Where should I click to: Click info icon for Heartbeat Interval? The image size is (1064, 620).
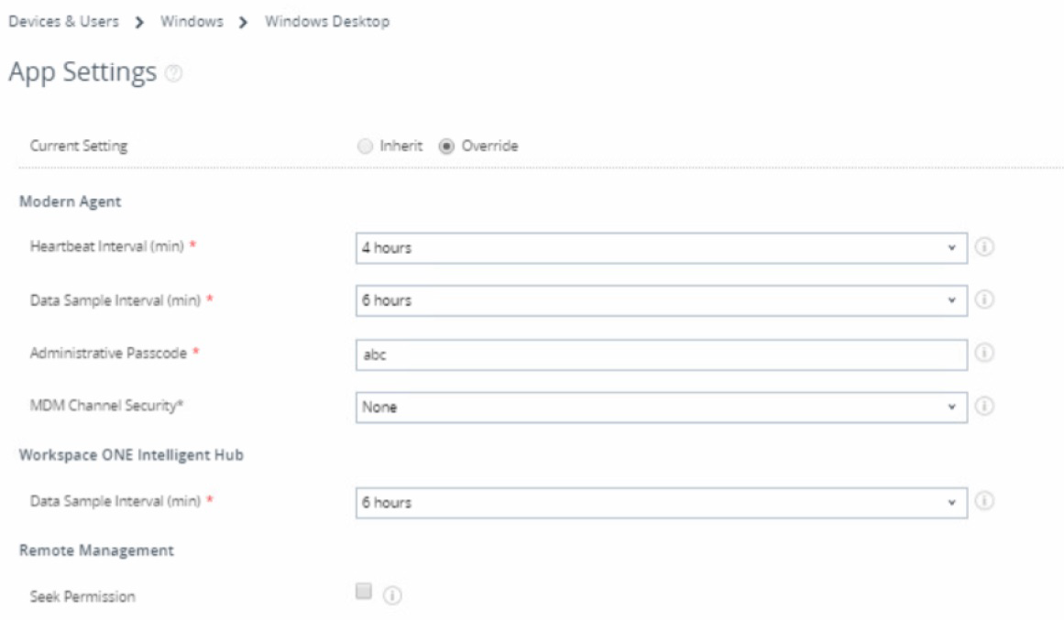click(984, 247)
